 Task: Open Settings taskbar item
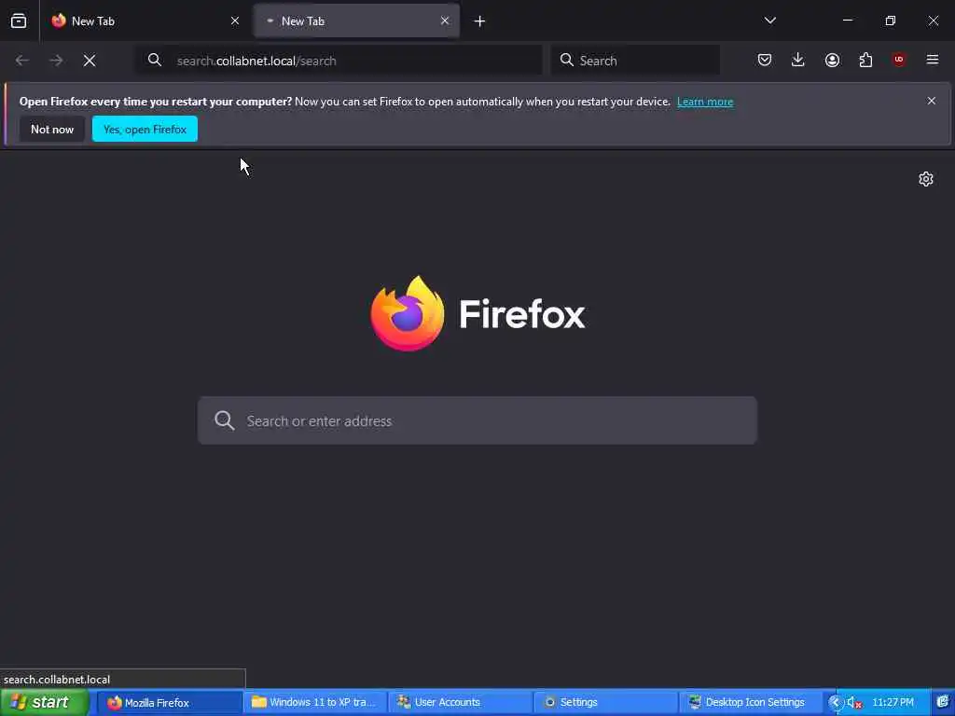[x=604, y=702]
